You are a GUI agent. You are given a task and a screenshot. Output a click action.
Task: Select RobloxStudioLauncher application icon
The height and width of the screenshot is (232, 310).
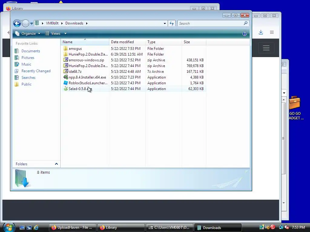click(66, 83)
